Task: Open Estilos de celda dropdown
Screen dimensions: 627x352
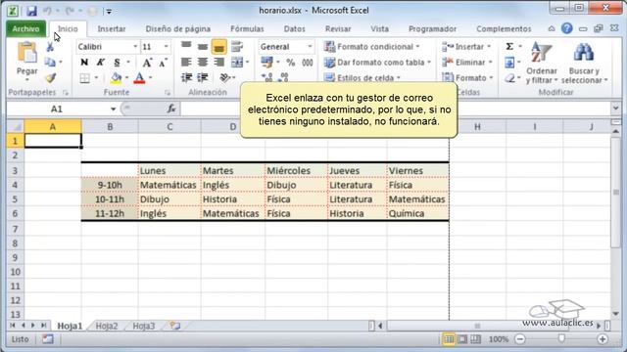Action: click(x=362, y=78)
